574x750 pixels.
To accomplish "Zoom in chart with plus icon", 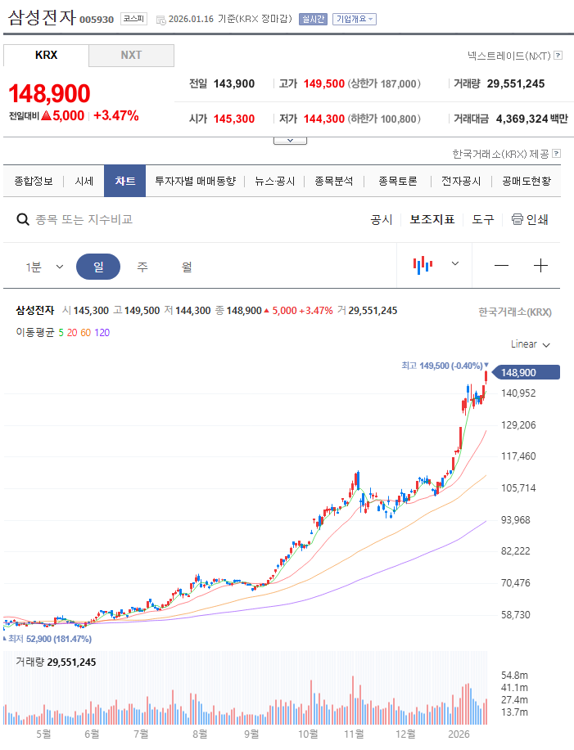I will click(540, 266).
